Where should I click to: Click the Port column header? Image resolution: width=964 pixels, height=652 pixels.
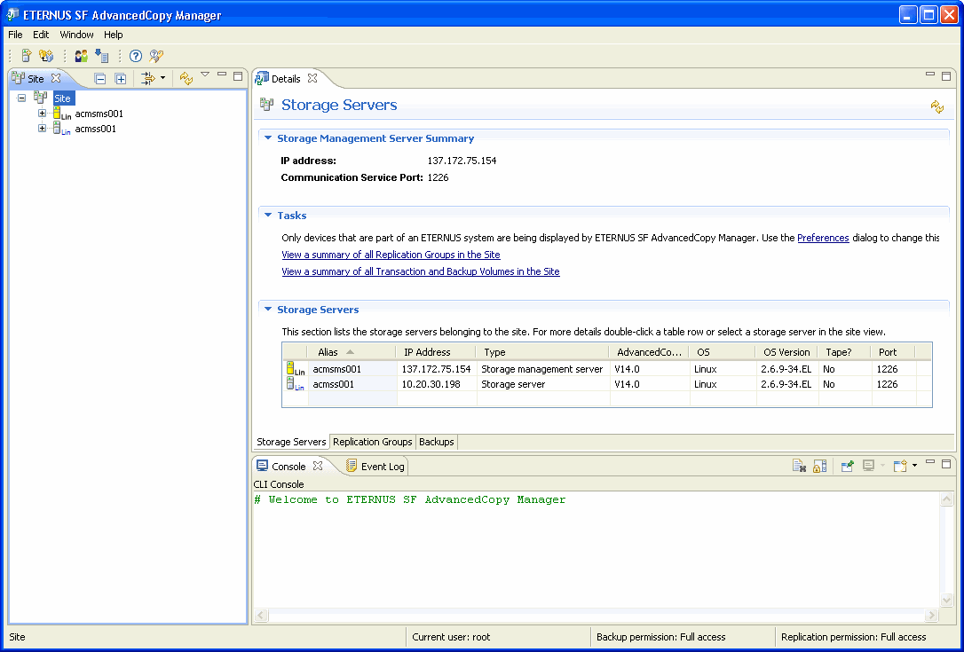[893, 352]
